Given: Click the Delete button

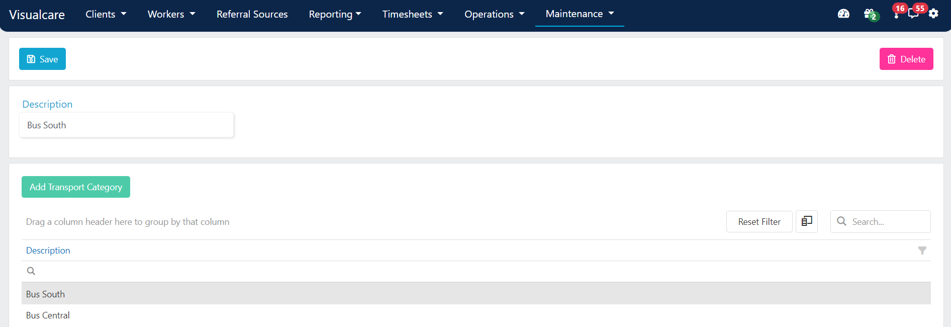Looking at the screenshot, I should point(906,59).
